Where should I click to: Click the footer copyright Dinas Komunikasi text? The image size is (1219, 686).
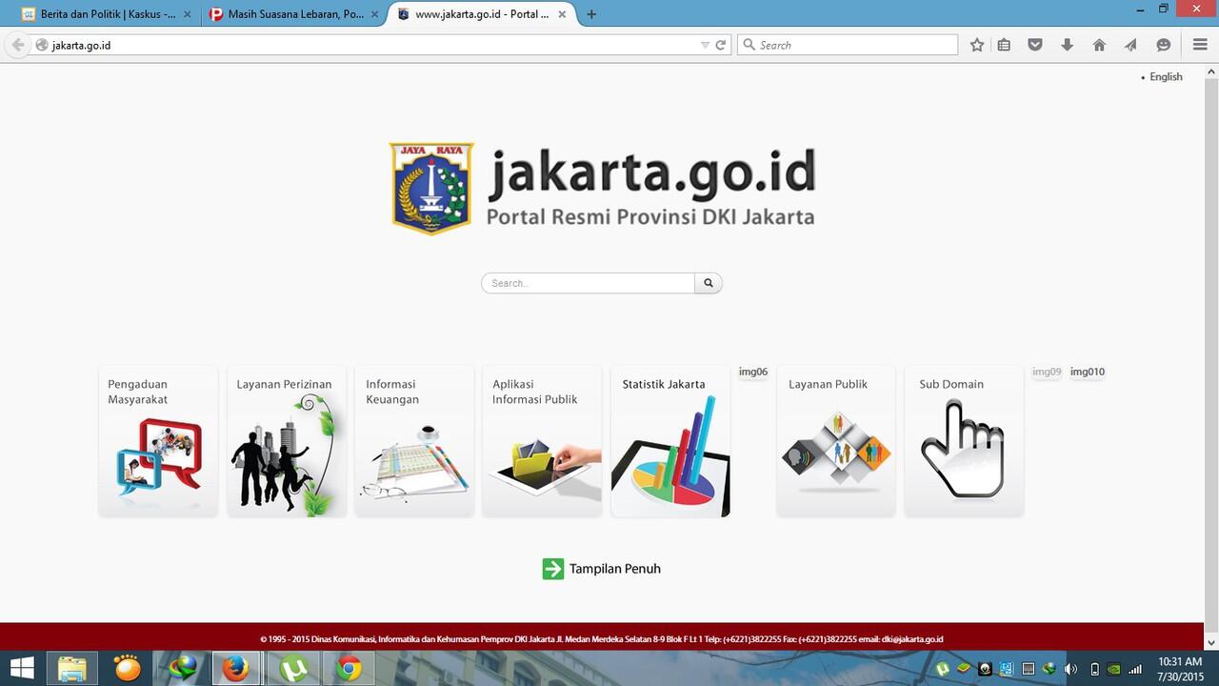(x=601, y=639)
